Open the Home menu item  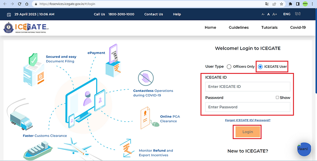click(x=210, y=27)
